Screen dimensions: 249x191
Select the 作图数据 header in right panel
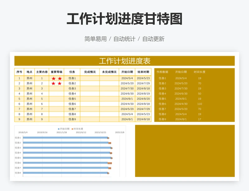tap(162, 72)
